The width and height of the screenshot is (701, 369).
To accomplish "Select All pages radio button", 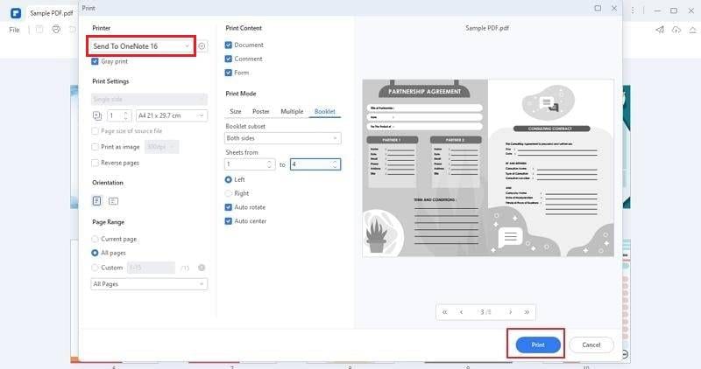I will coord(95,253).
